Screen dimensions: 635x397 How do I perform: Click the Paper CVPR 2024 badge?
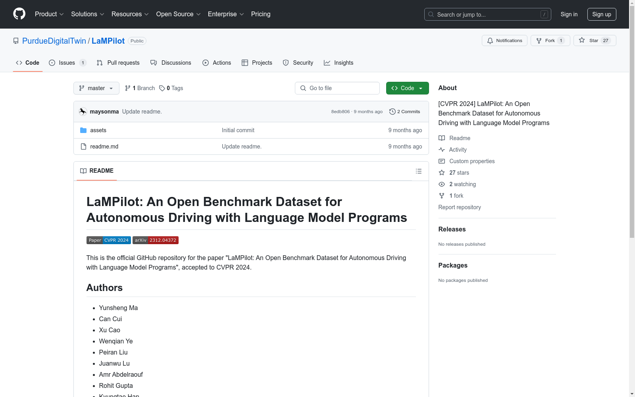pyautogui.click(x=109, y=240)
